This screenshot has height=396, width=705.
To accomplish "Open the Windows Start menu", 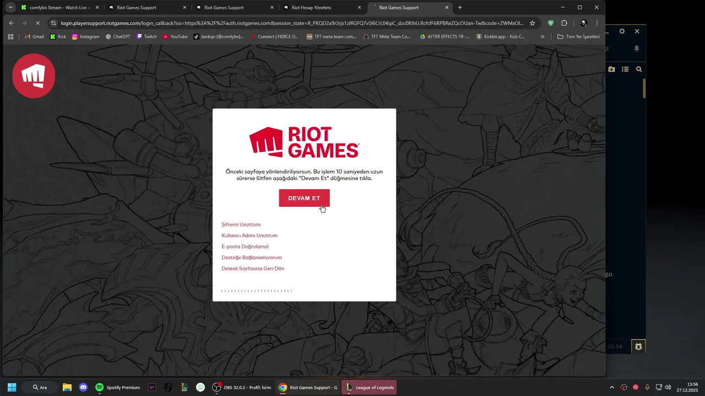I will (12, 387).
